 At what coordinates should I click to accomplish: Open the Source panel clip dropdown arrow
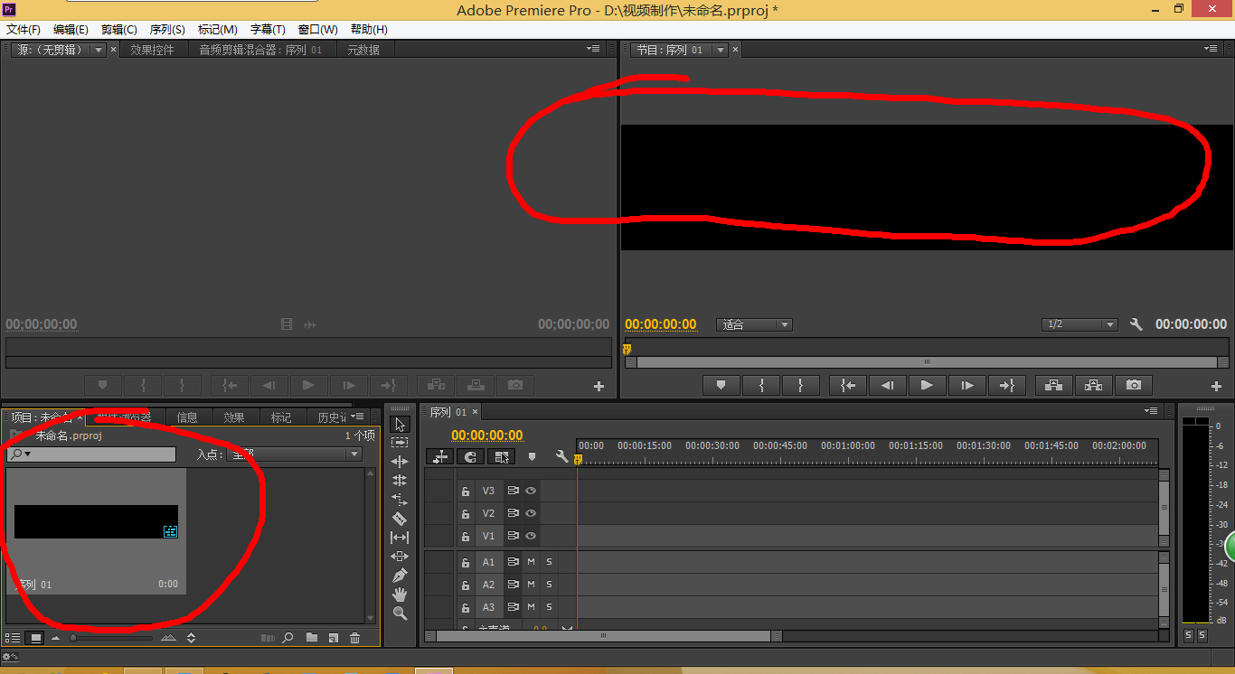tap(99, 50)
